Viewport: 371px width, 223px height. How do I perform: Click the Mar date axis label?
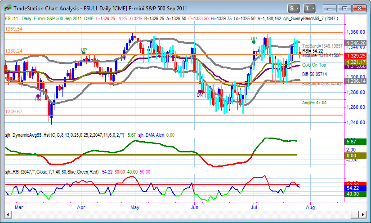coord(19,207)
